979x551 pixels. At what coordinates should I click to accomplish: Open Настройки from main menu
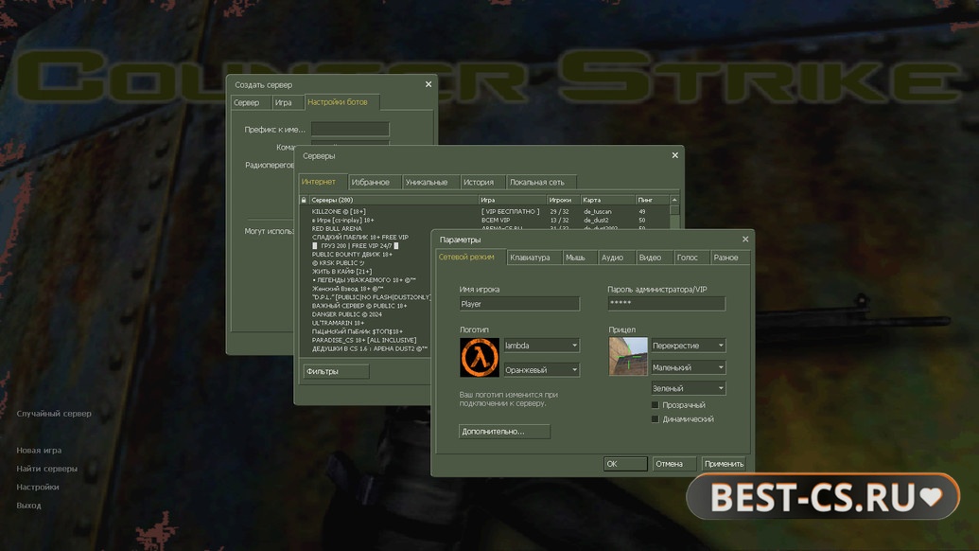click(38, 487)
